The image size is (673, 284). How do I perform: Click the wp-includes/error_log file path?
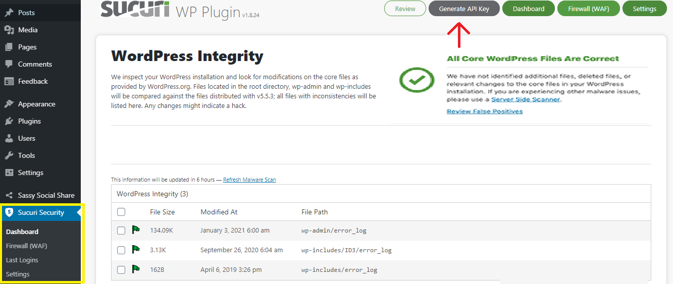click(x=339, y=270)
